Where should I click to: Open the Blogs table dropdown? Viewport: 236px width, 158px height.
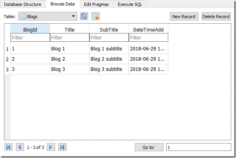(48, 16)
